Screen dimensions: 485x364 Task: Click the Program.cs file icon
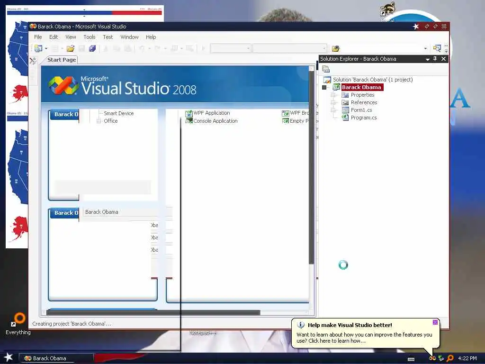tap(345, 118)
